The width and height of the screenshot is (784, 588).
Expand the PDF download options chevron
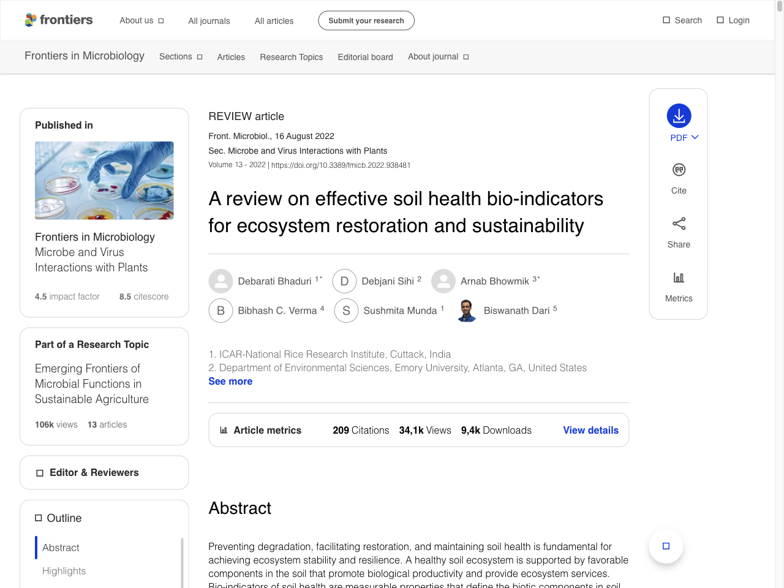[x=694, y=137]
